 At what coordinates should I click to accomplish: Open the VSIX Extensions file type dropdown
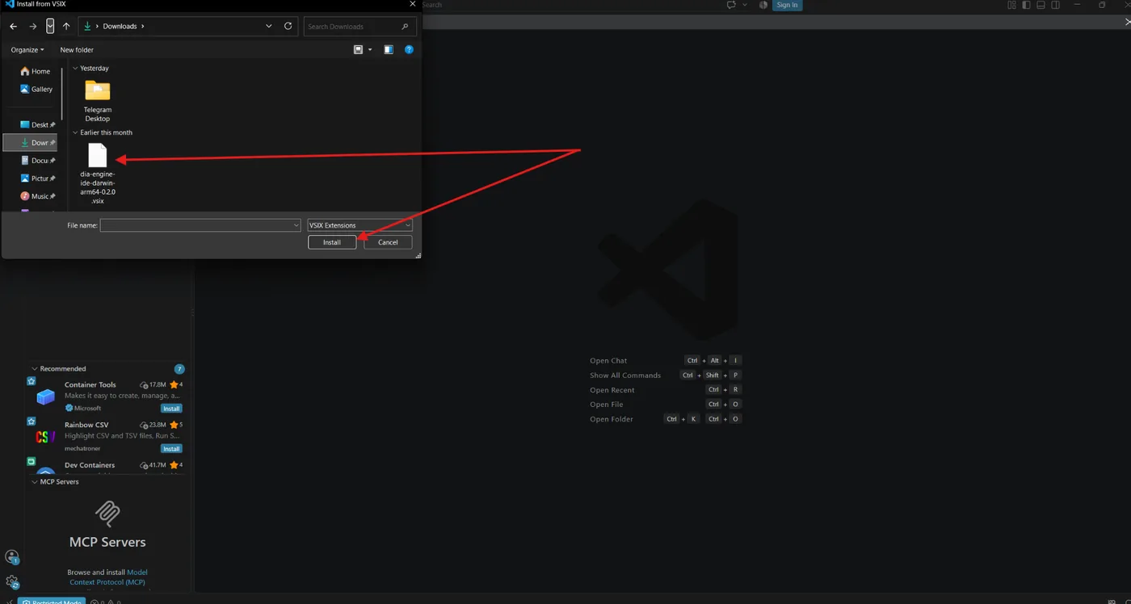(x=359, y=225)
